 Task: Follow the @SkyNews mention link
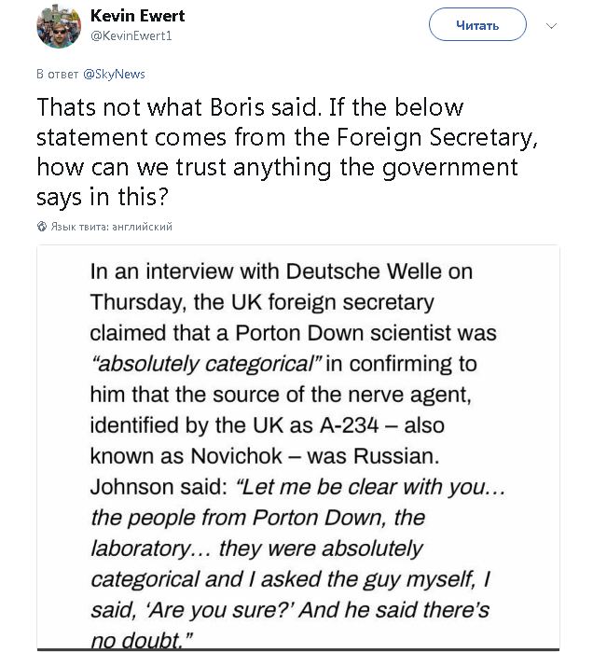114,74
